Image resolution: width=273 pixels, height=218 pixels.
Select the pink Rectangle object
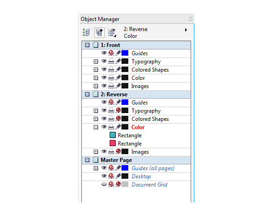pos(126,143)
